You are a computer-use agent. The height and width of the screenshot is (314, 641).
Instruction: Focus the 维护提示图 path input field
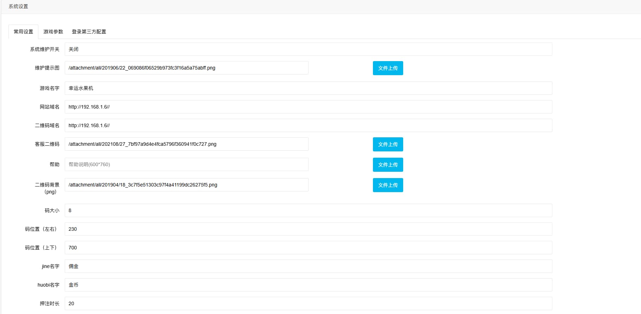(186, 68)
